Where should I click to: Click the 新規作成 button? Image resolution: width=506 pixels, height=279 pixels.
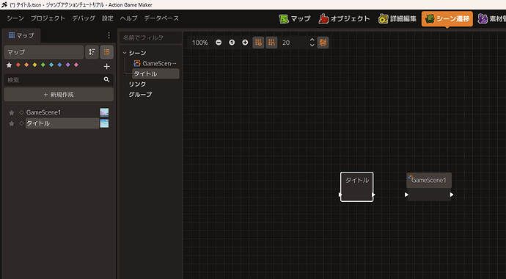[59, 95]
